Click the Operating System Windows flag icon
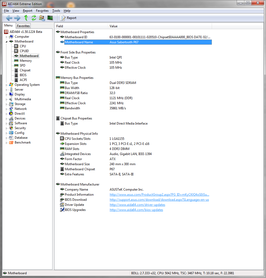 [11, 84]
